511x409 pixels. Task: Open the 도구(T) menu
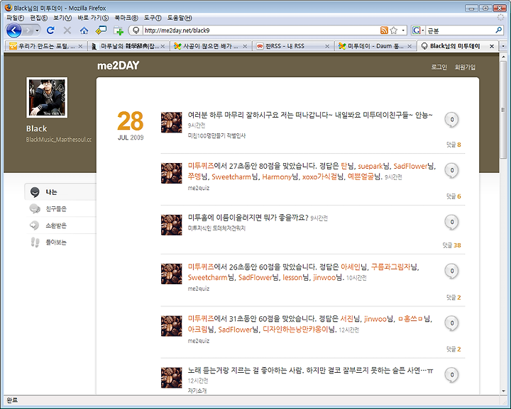pyautogui.click(x=153, y=18)
